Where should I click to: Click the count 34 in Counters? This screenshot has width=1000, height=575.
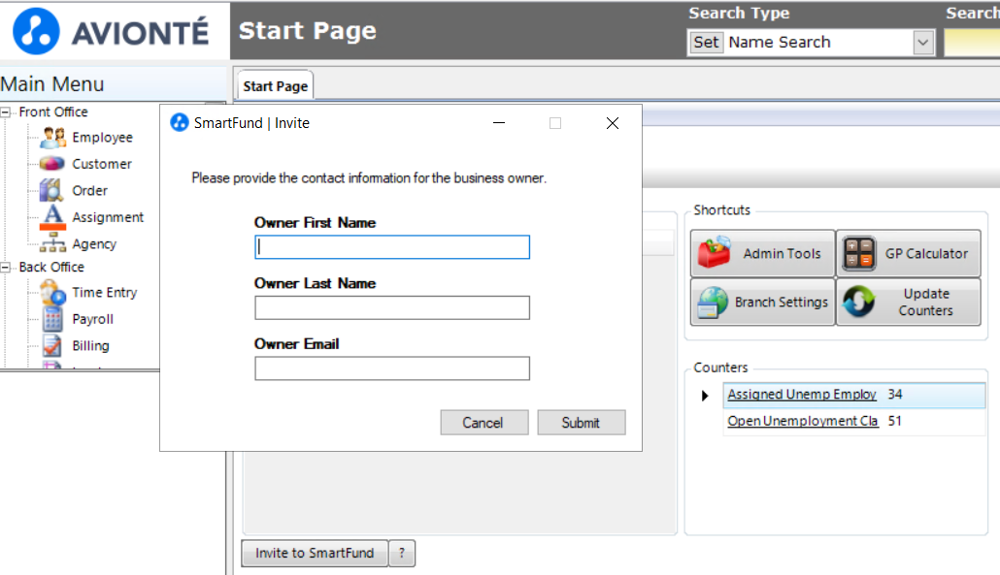click(x=895, y=395)
